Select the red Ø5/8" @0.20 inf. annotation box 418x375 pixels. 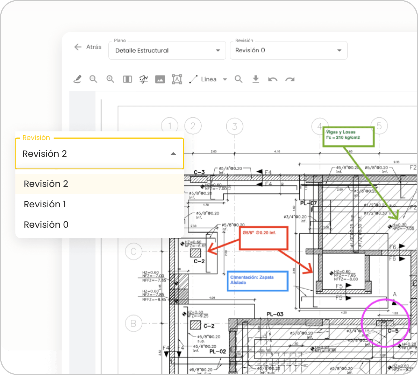point(264,238)
